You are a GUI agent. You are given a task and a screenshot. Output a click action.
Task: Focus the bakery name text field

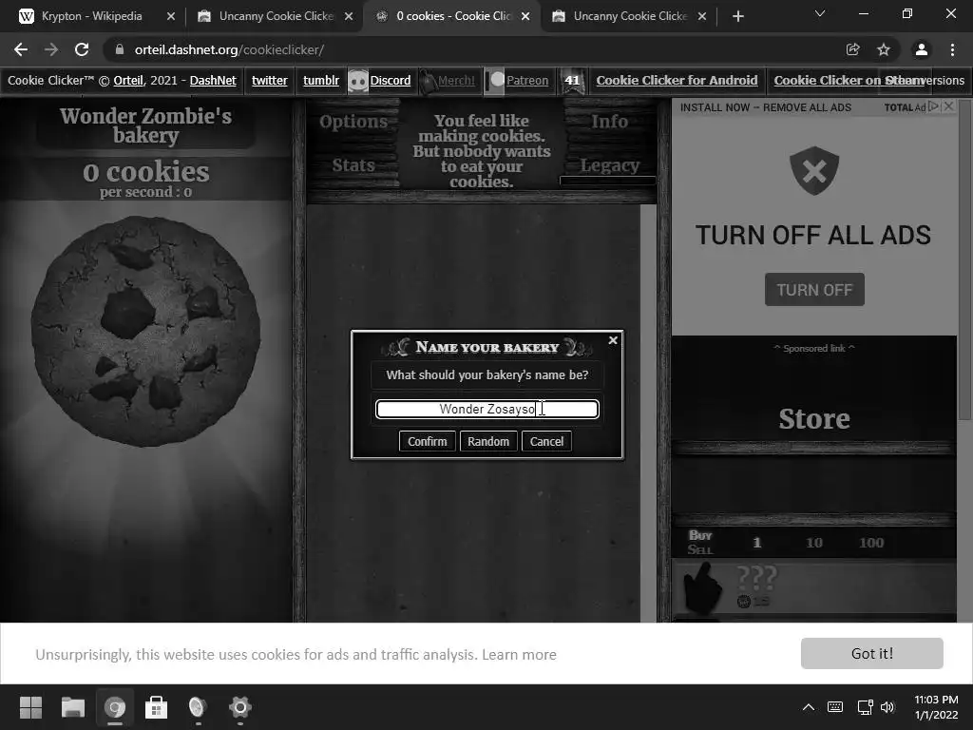click(487, 409)
